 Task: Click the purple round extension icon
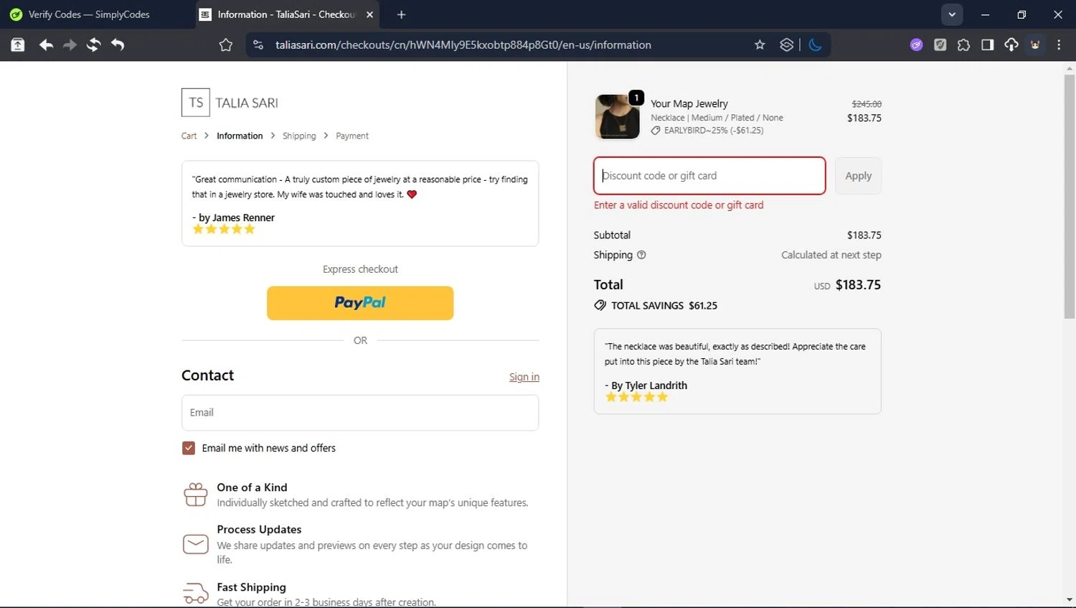pyautogui.click(x=917, y=45)
